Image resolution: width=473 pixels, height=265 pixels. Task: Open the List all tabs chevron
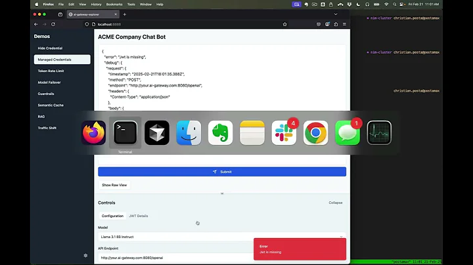coord(336,14)
